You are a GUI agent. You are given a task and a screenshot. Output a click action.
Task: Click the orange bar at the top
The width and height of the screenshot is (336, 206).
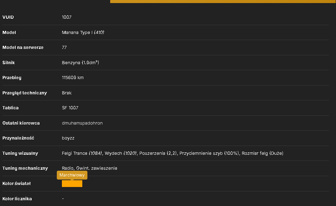222,1
